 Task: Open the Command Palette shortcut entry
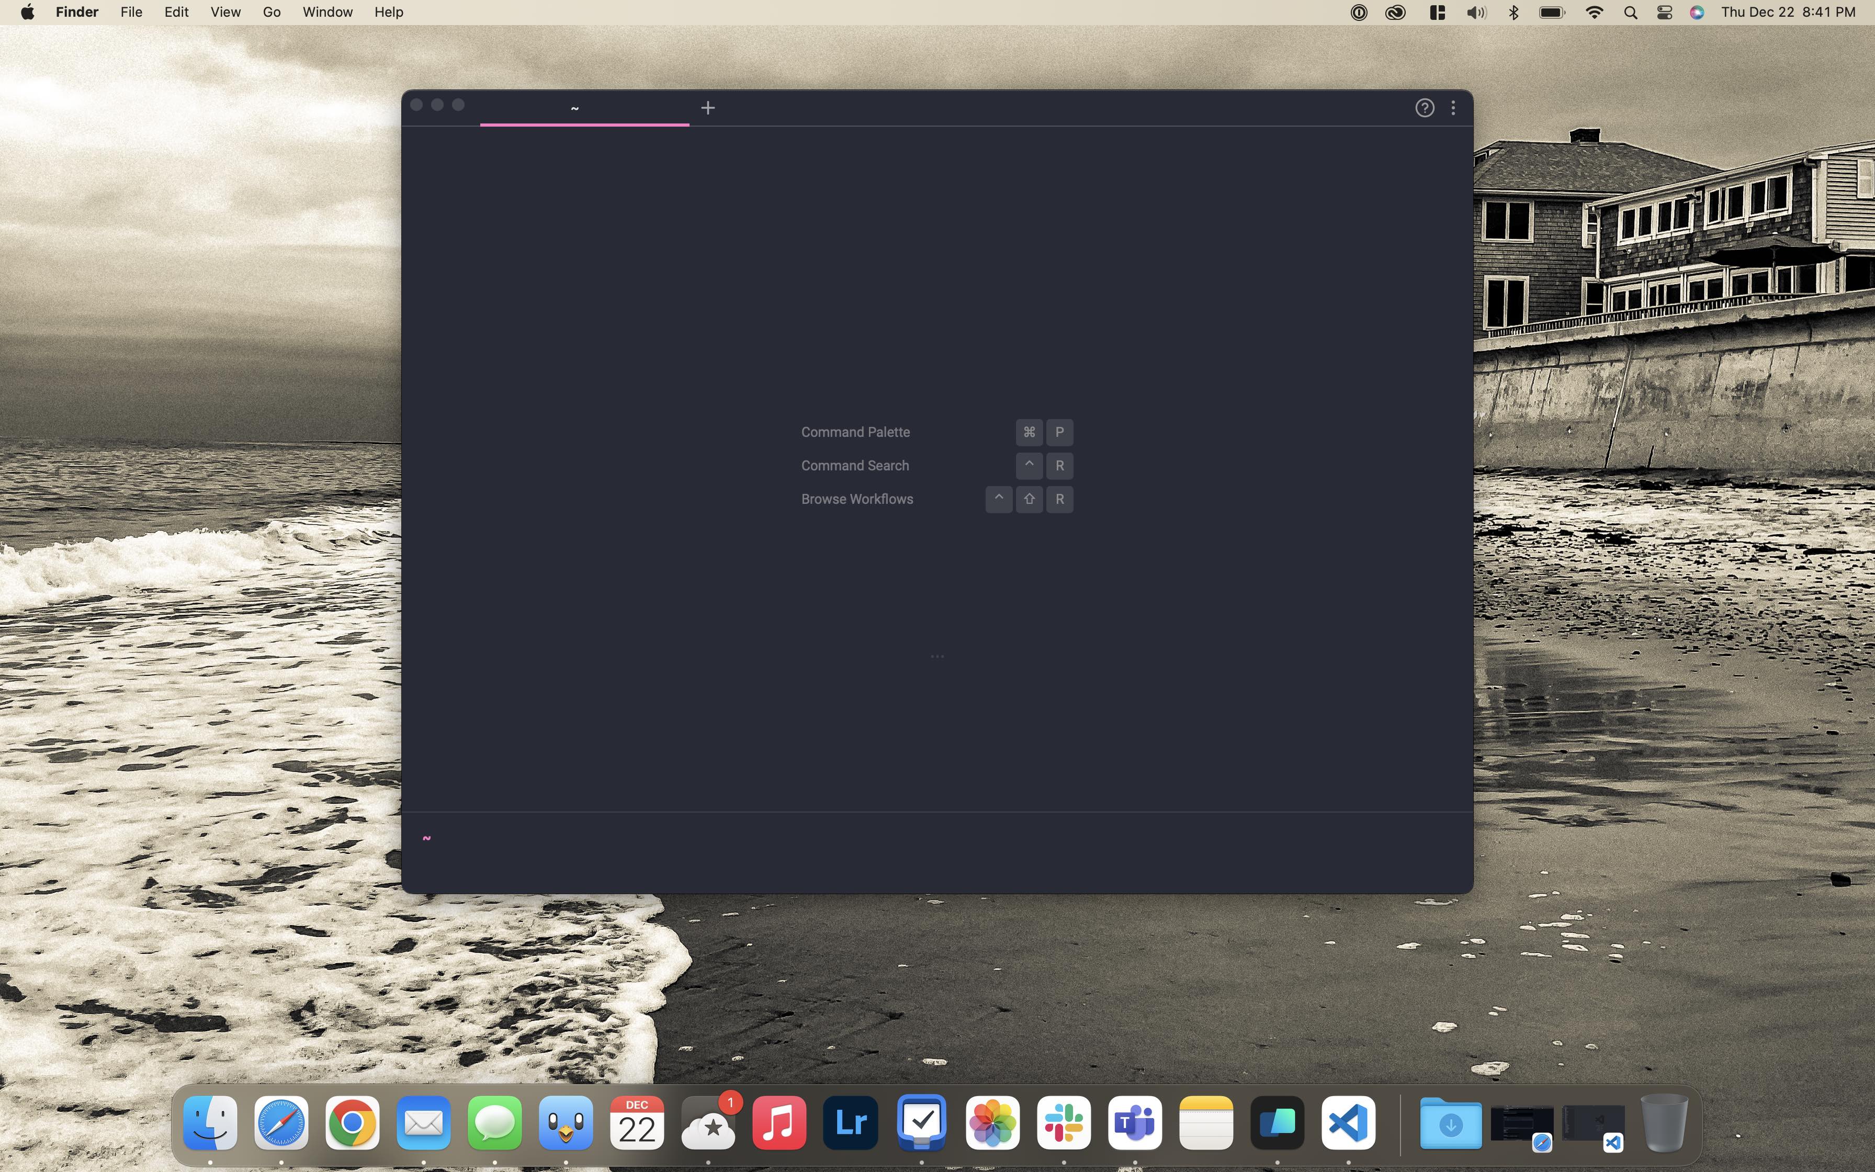pyautogui.click(x=855, y=432)
